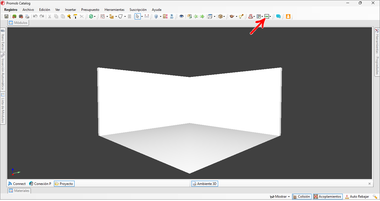The height and width of the screenshot is (201, 380).
Task: Open the Insertar menu
Action: pyautogui.click(x=70, y=10)
